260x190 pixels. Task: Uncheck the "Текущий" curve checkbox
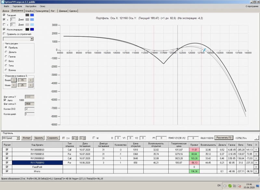click(4, 15)
